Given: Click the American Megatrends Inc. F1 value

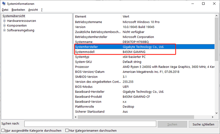Looking at the screenshot, I should coord(151,72).
